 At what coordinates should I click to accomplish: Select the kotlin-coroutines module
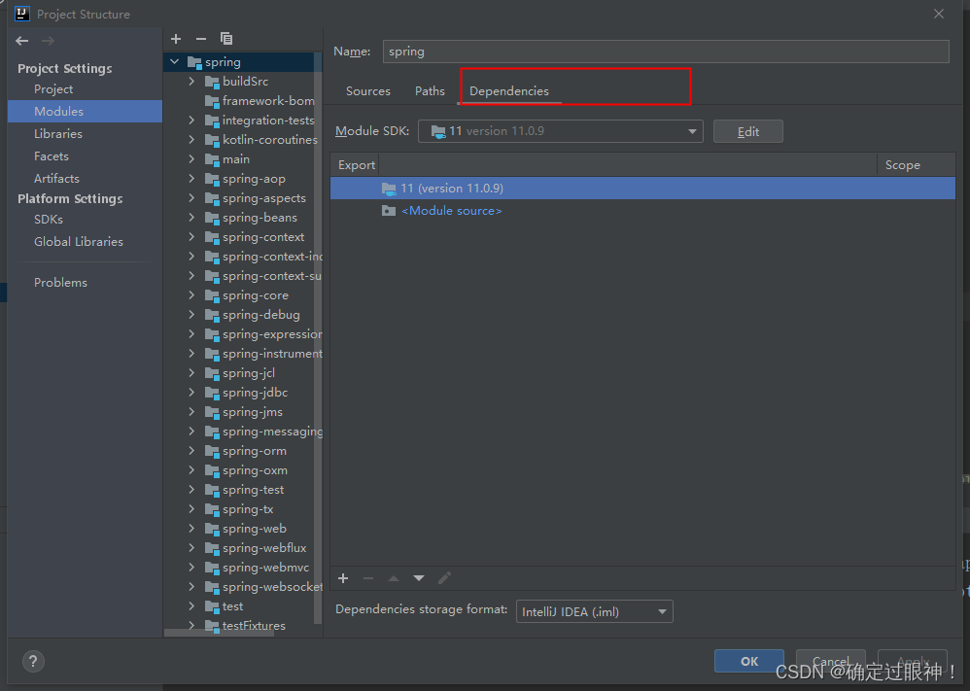pos(270,140)
